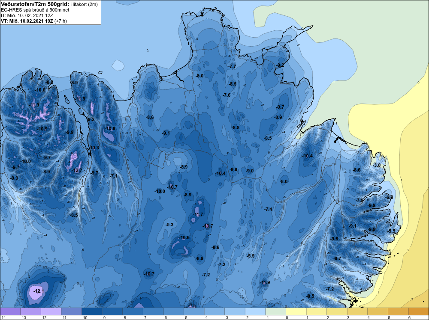Click the -9.3 temperature value

14,178
